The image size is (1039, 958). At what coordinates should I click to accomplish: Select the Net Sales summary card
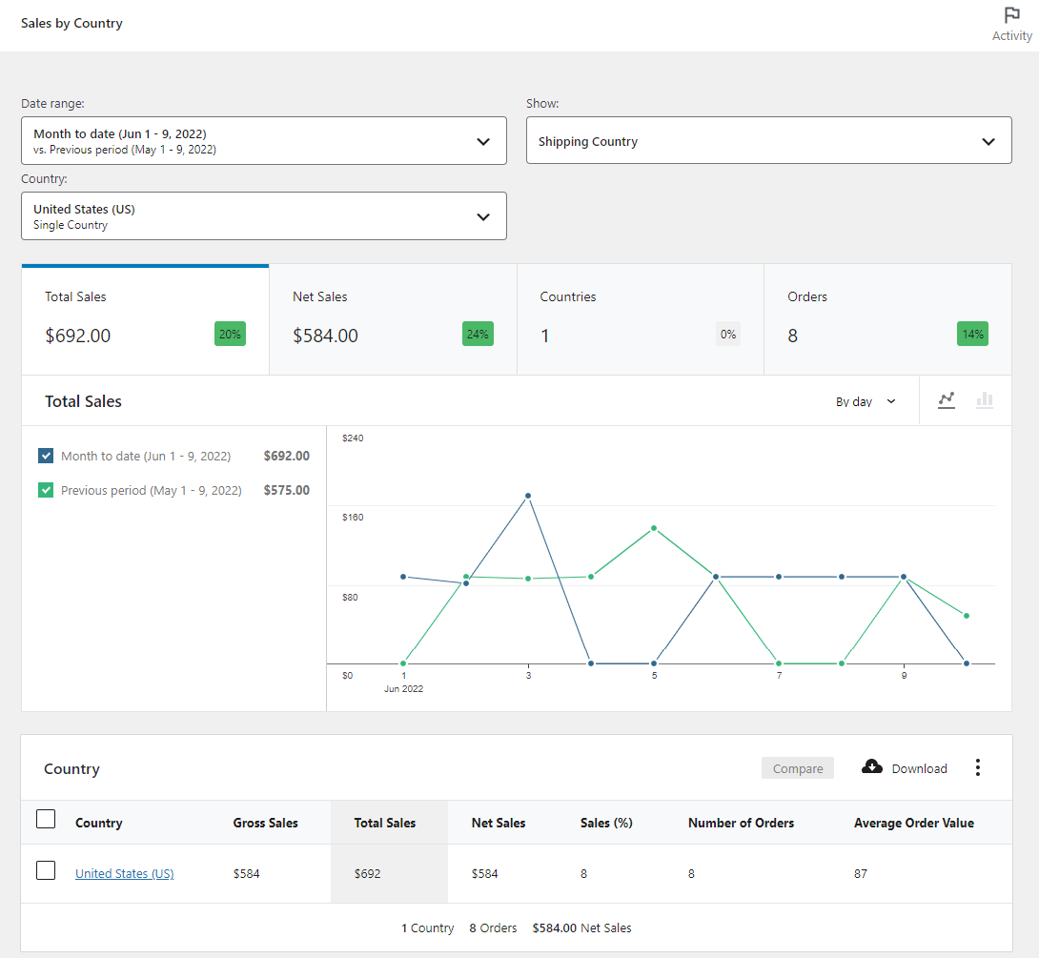click(393, 319)
